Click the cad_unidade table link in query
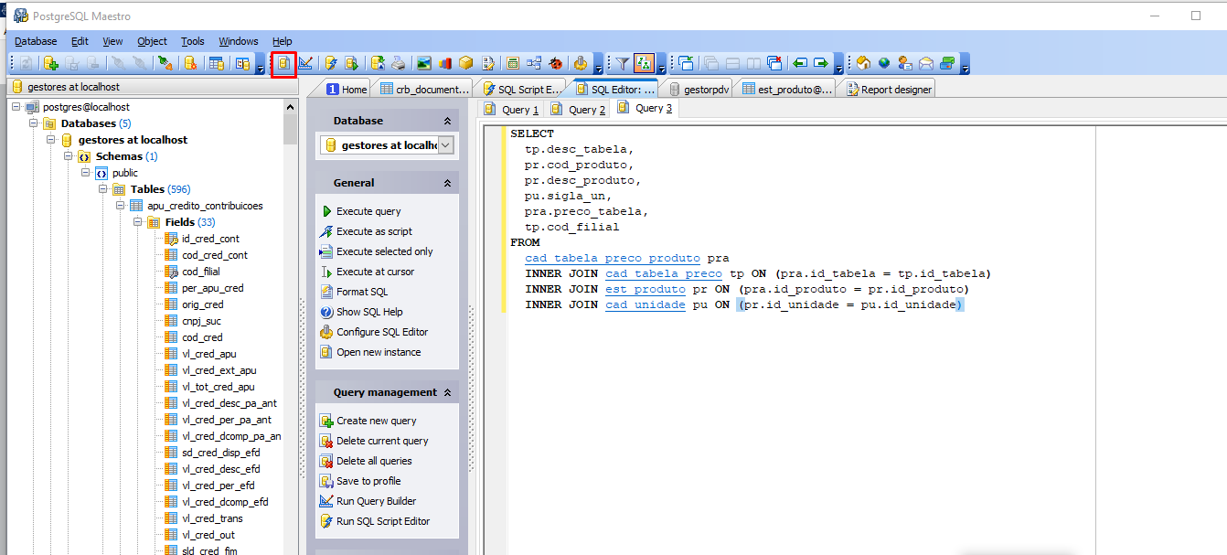Viewport: 1227px width, 555px height. [645, 305]
